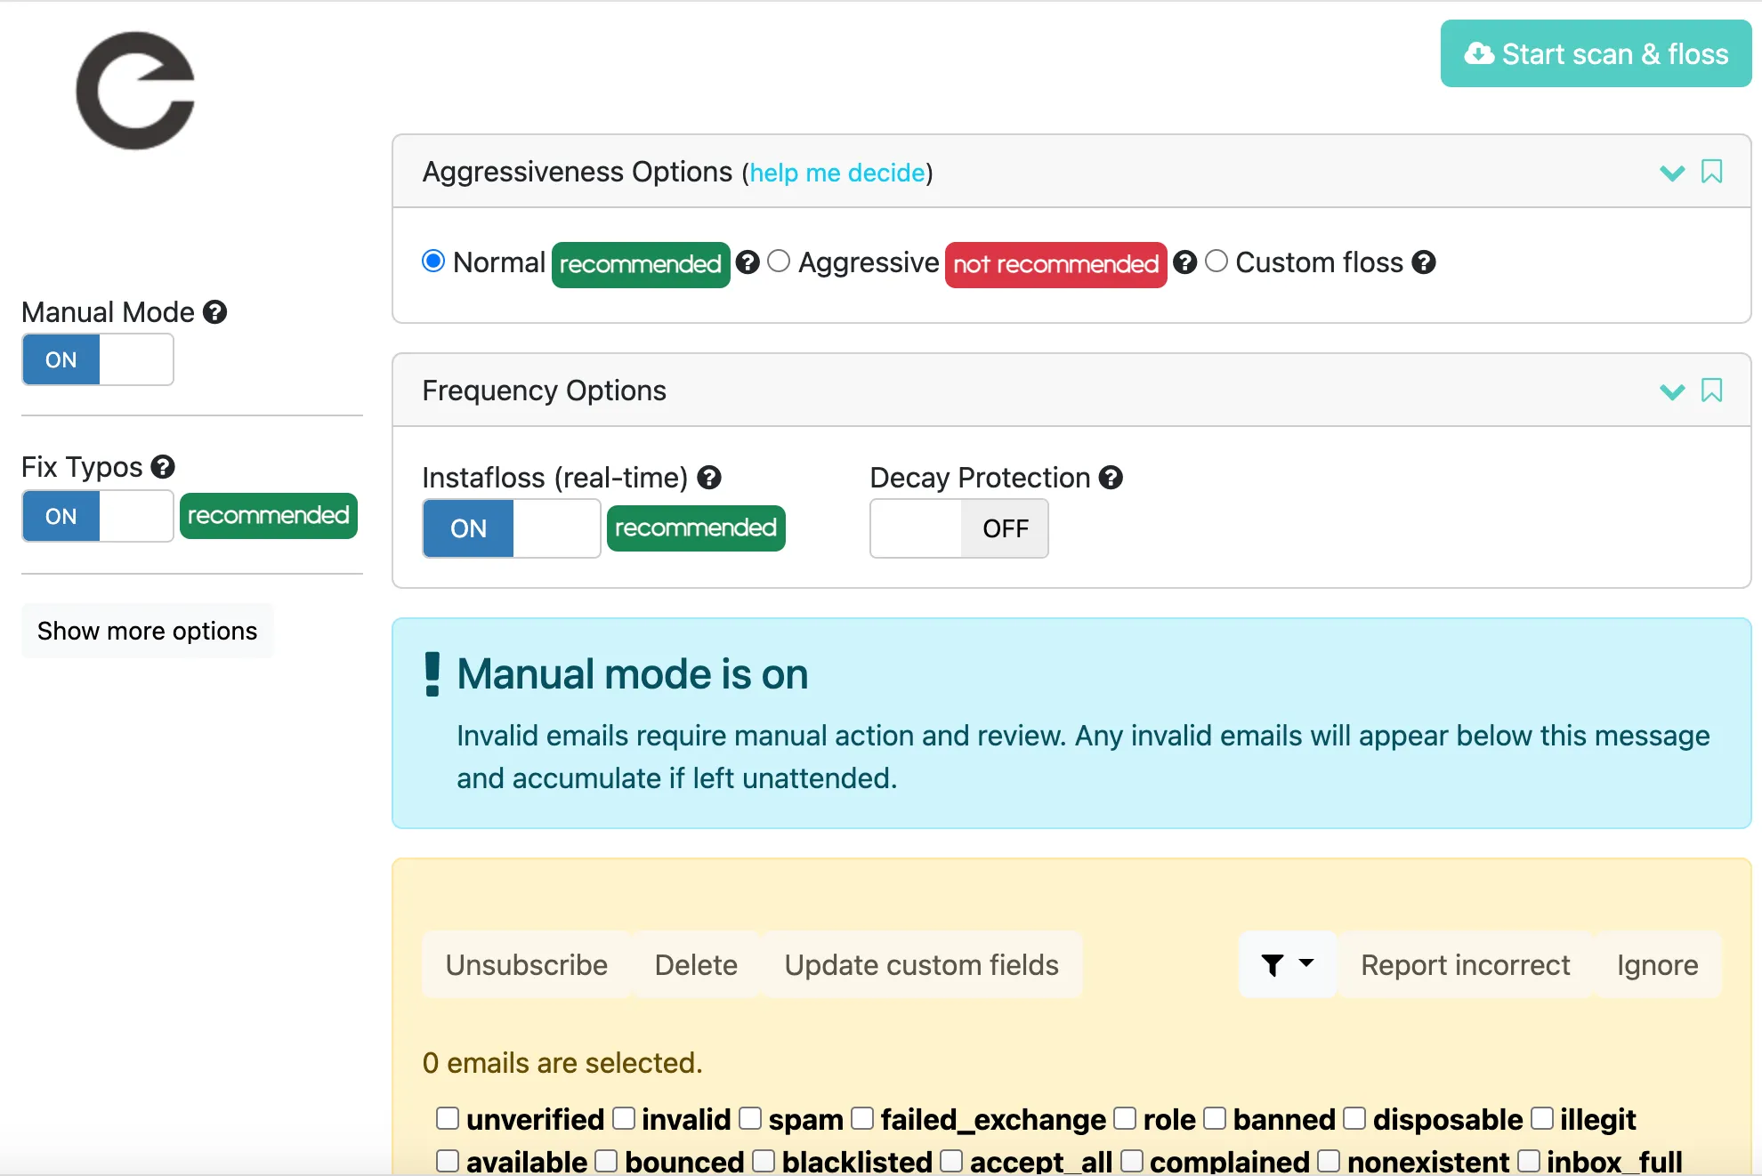Click the 0 emails are selected text
This screenshot has height=1176, width=1762.
coord(562,1063)
